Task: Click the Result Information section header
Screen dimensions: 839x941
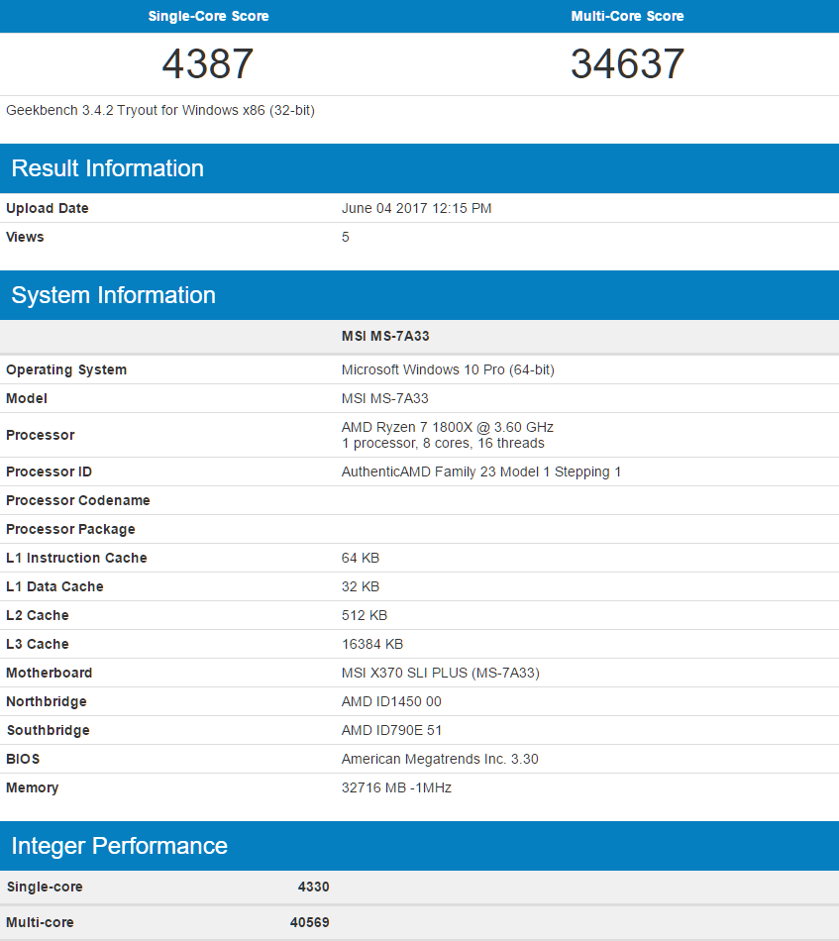Action: (x=108, y=168)
